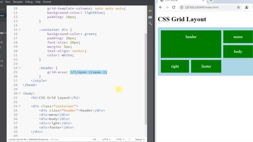
Task: Click the selected value 1/1/span 2/span 2
Action: tap(89, 72)
